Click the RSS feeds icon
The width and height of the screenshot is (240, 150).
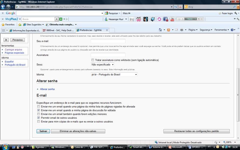click(x=169, y=30)
